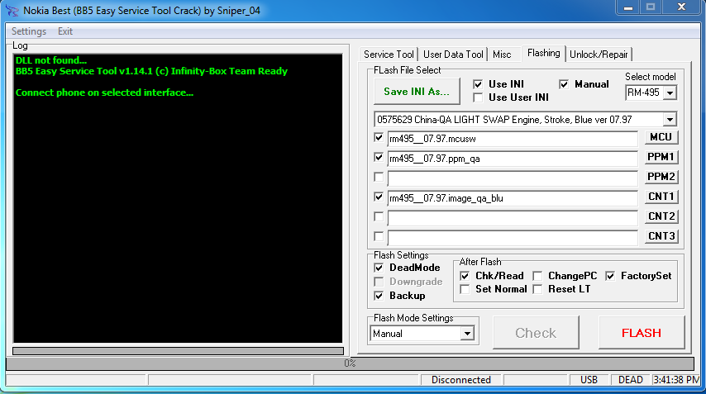The height and width of the screenshot is (394, 706).
Task: Click the USB status bar entry
Action: pyautogui.click(x=589, y=380)
